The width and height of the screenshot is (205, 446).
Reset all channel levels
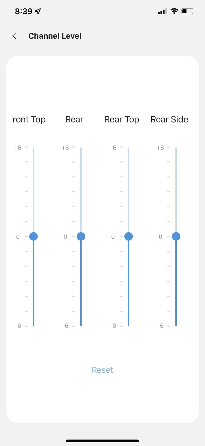(102, 370)
